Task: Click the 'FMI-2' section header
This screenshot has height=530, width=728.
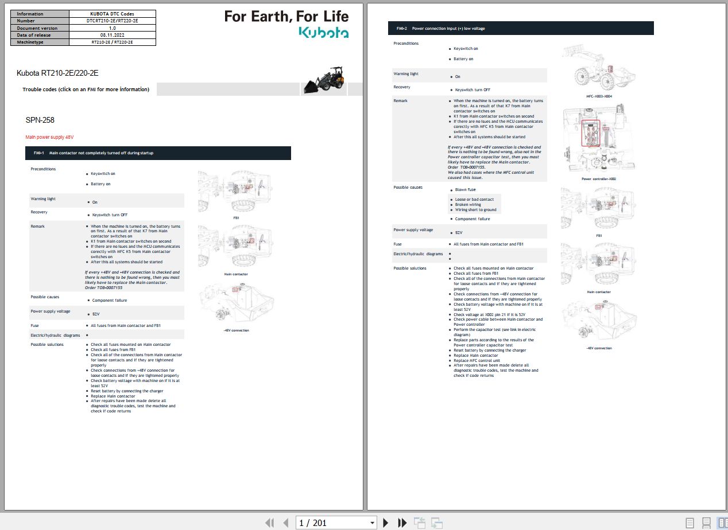Action: coord(521,28)
